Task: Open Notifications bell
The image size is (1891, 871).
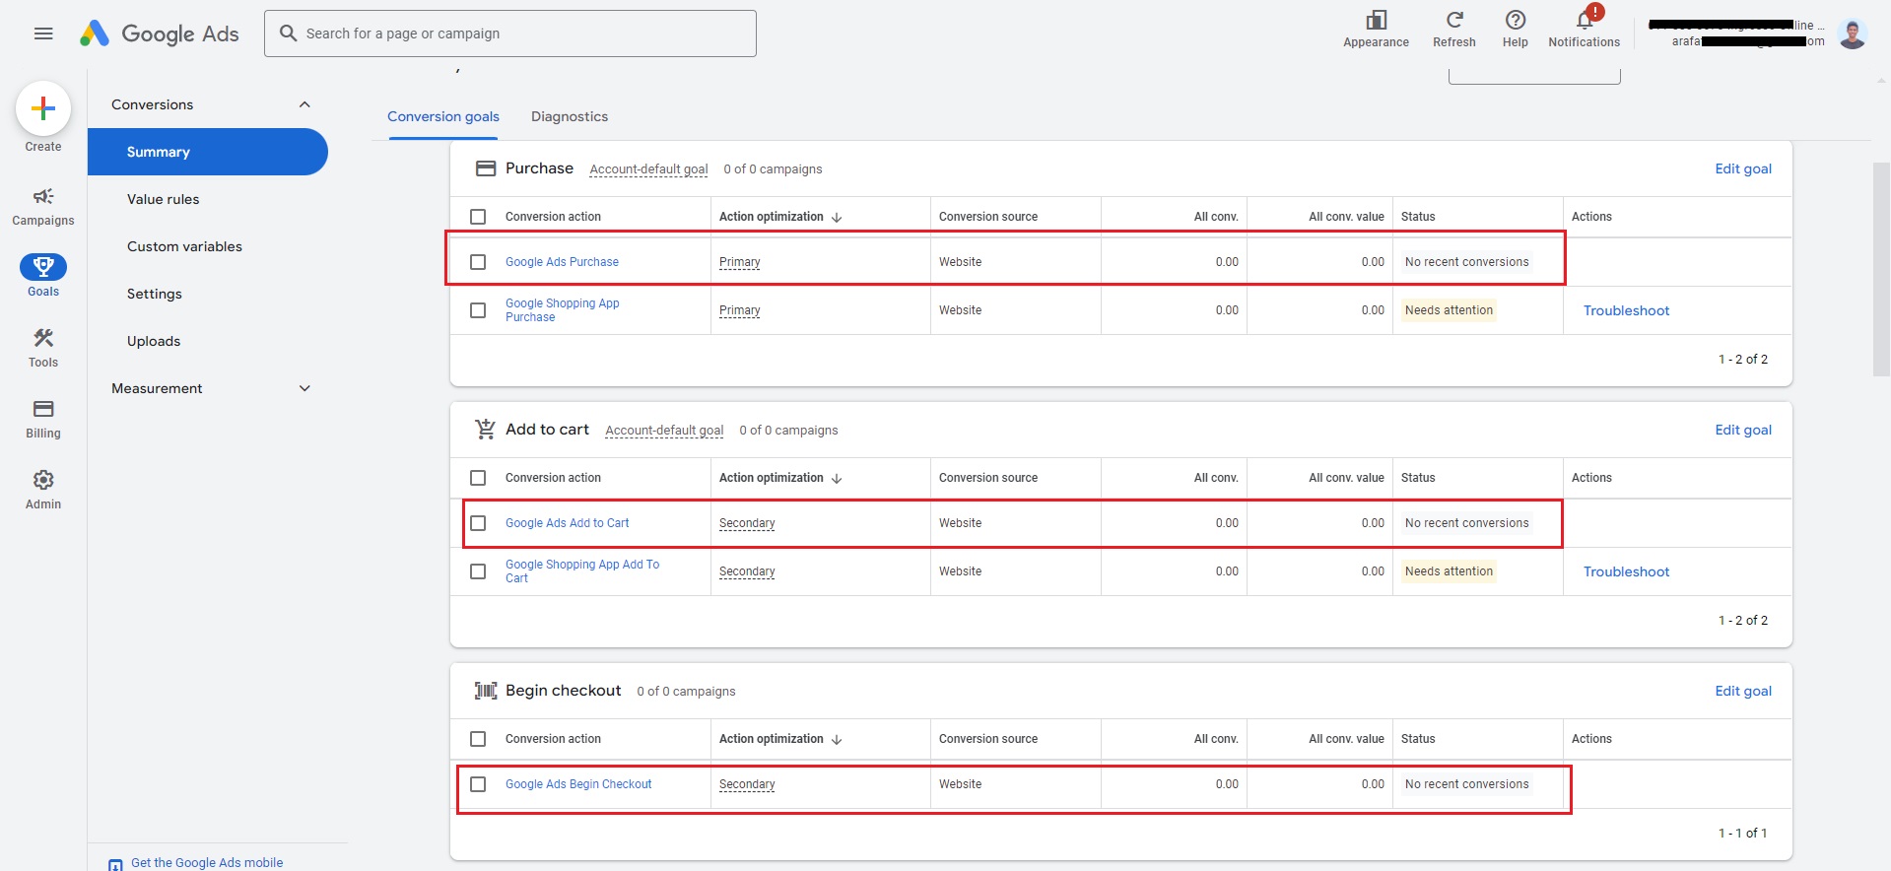Action: [x=1584, y=30]
